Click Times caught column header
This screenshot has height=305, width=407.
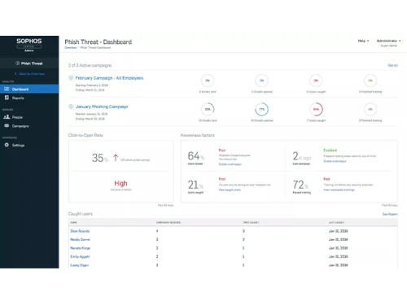[251, 223]
